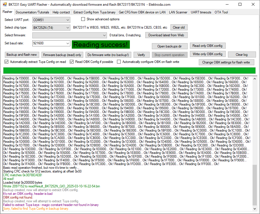
Task: Minimize the flasher window
Action: [227, 5]
